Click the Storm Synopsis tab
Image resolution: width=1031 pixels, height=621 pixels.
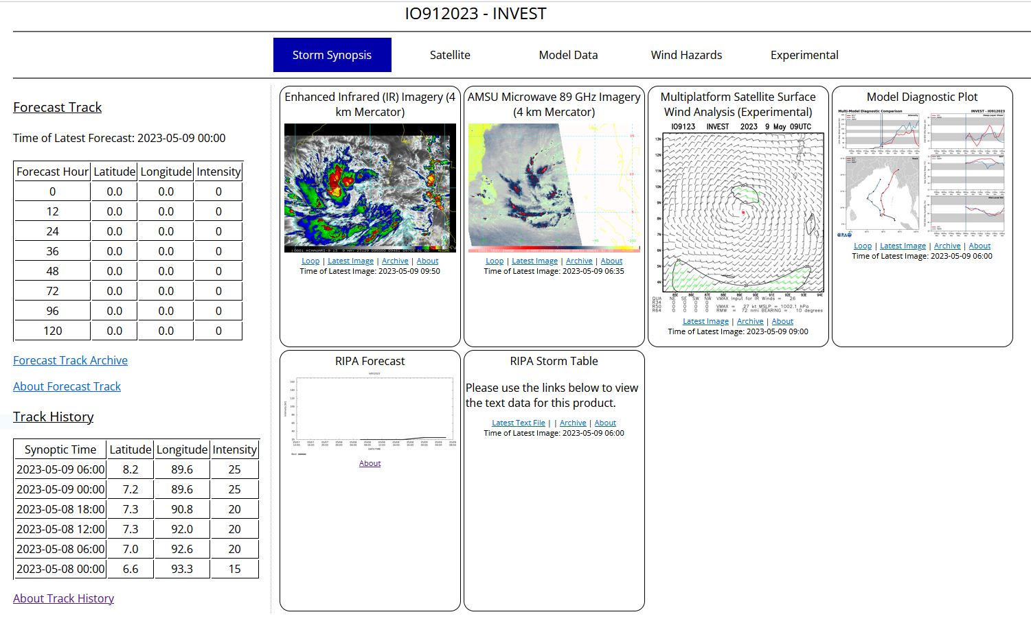pos(332,55)
